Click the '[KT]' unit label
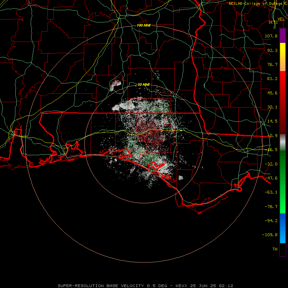This screenshot has width=288, height=288. click(x=273, y=22)
